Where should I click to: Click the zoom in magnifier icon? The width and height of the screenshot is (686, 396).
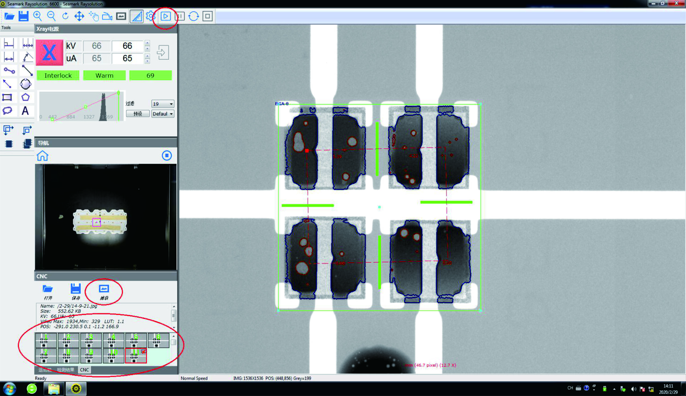click(x=37, y=16)
